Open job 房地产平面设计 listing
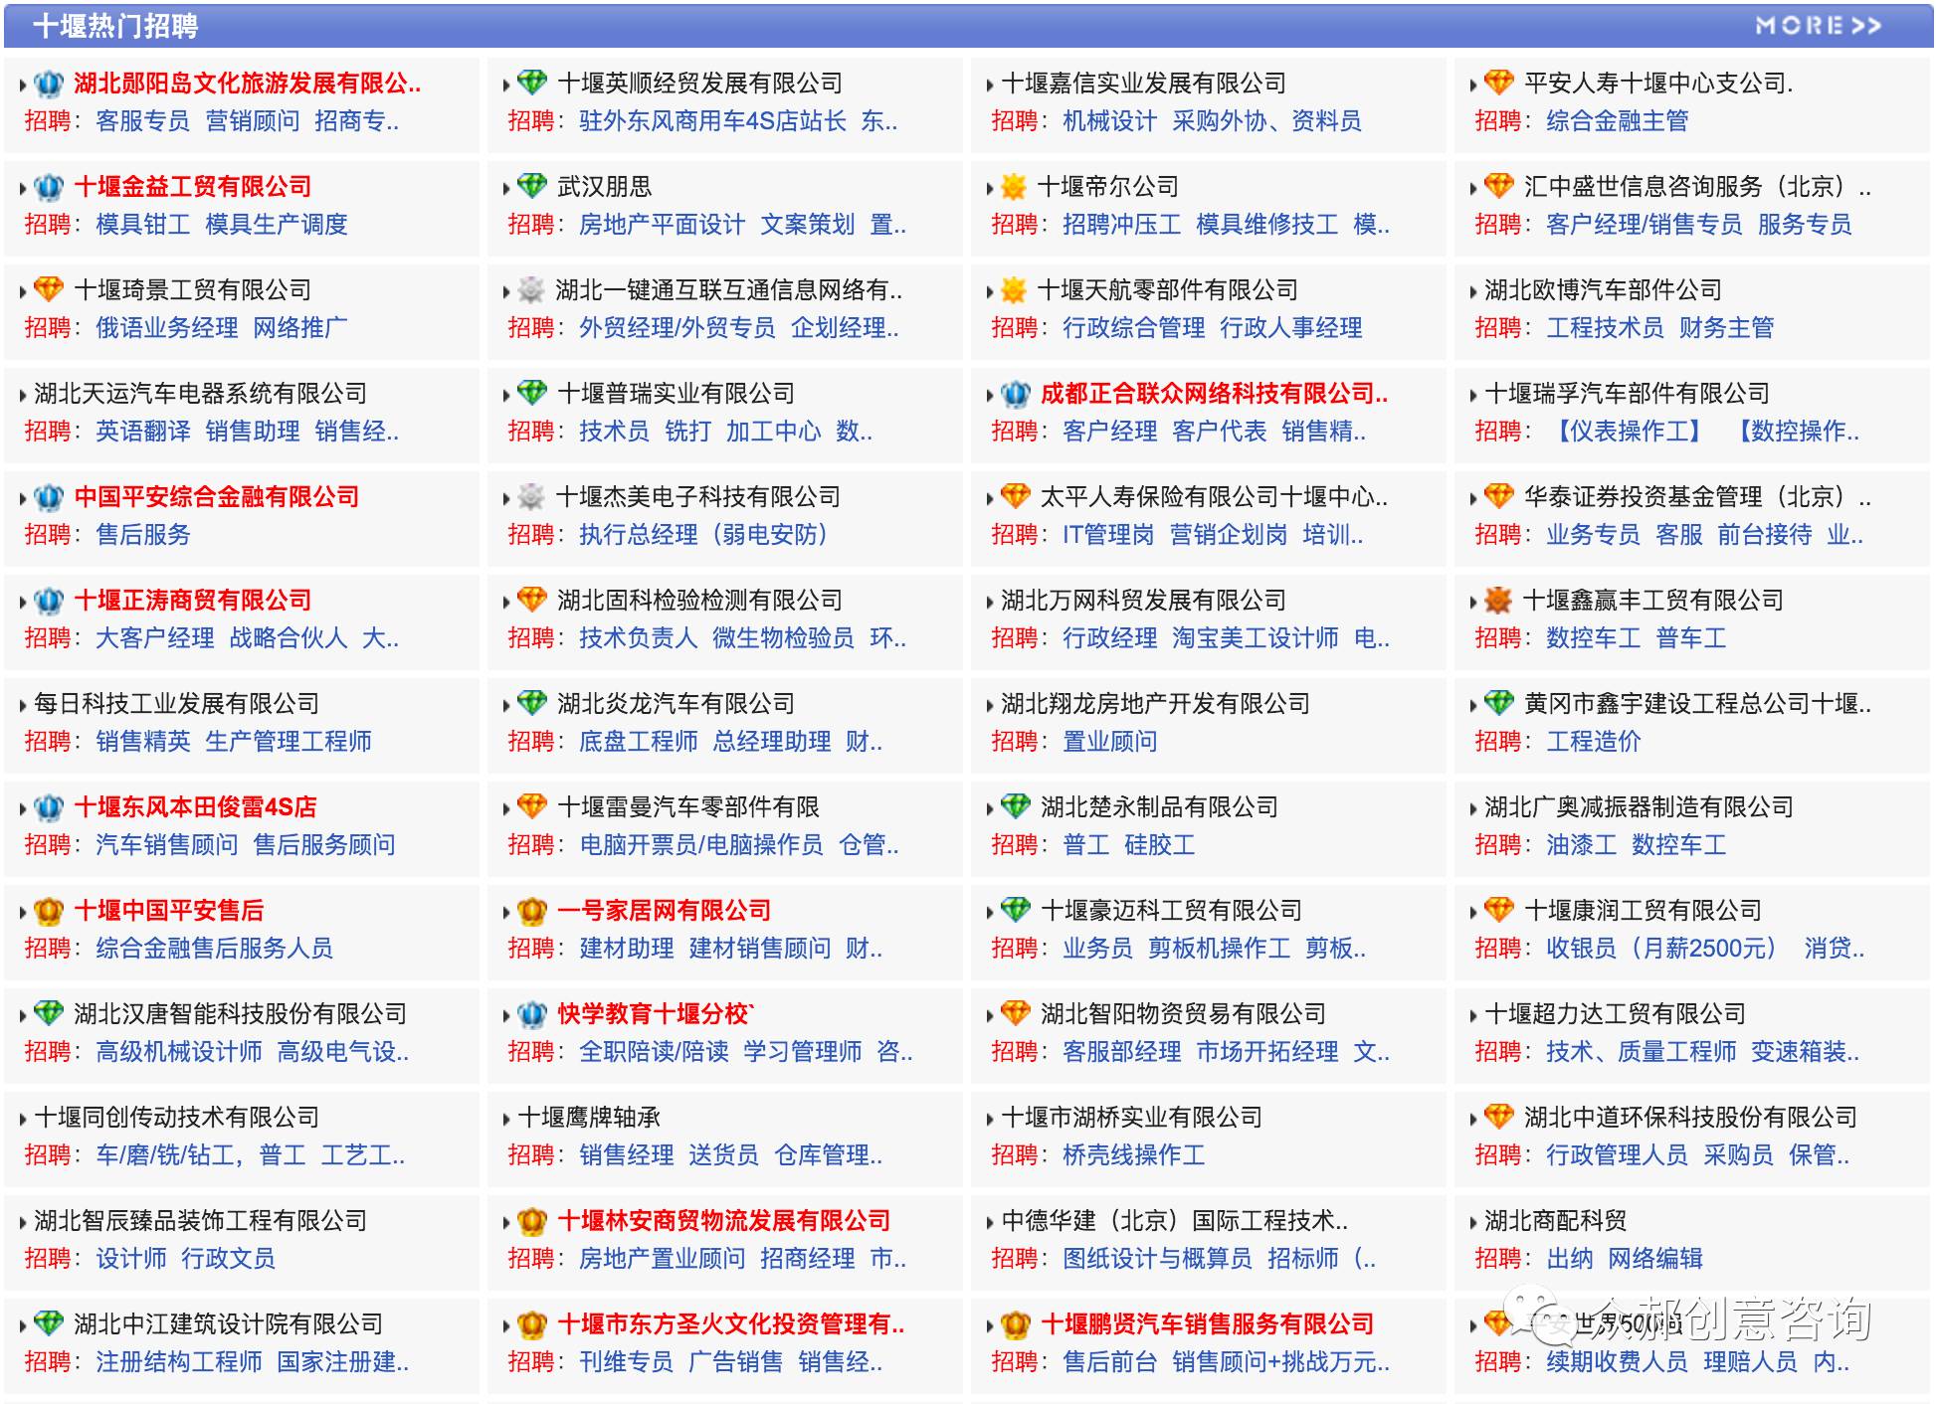The image size is (1936, 1404). (x=662, y=225)
